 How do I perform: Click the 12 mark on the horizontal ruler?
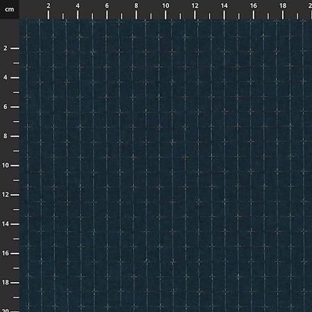(195, 6)
